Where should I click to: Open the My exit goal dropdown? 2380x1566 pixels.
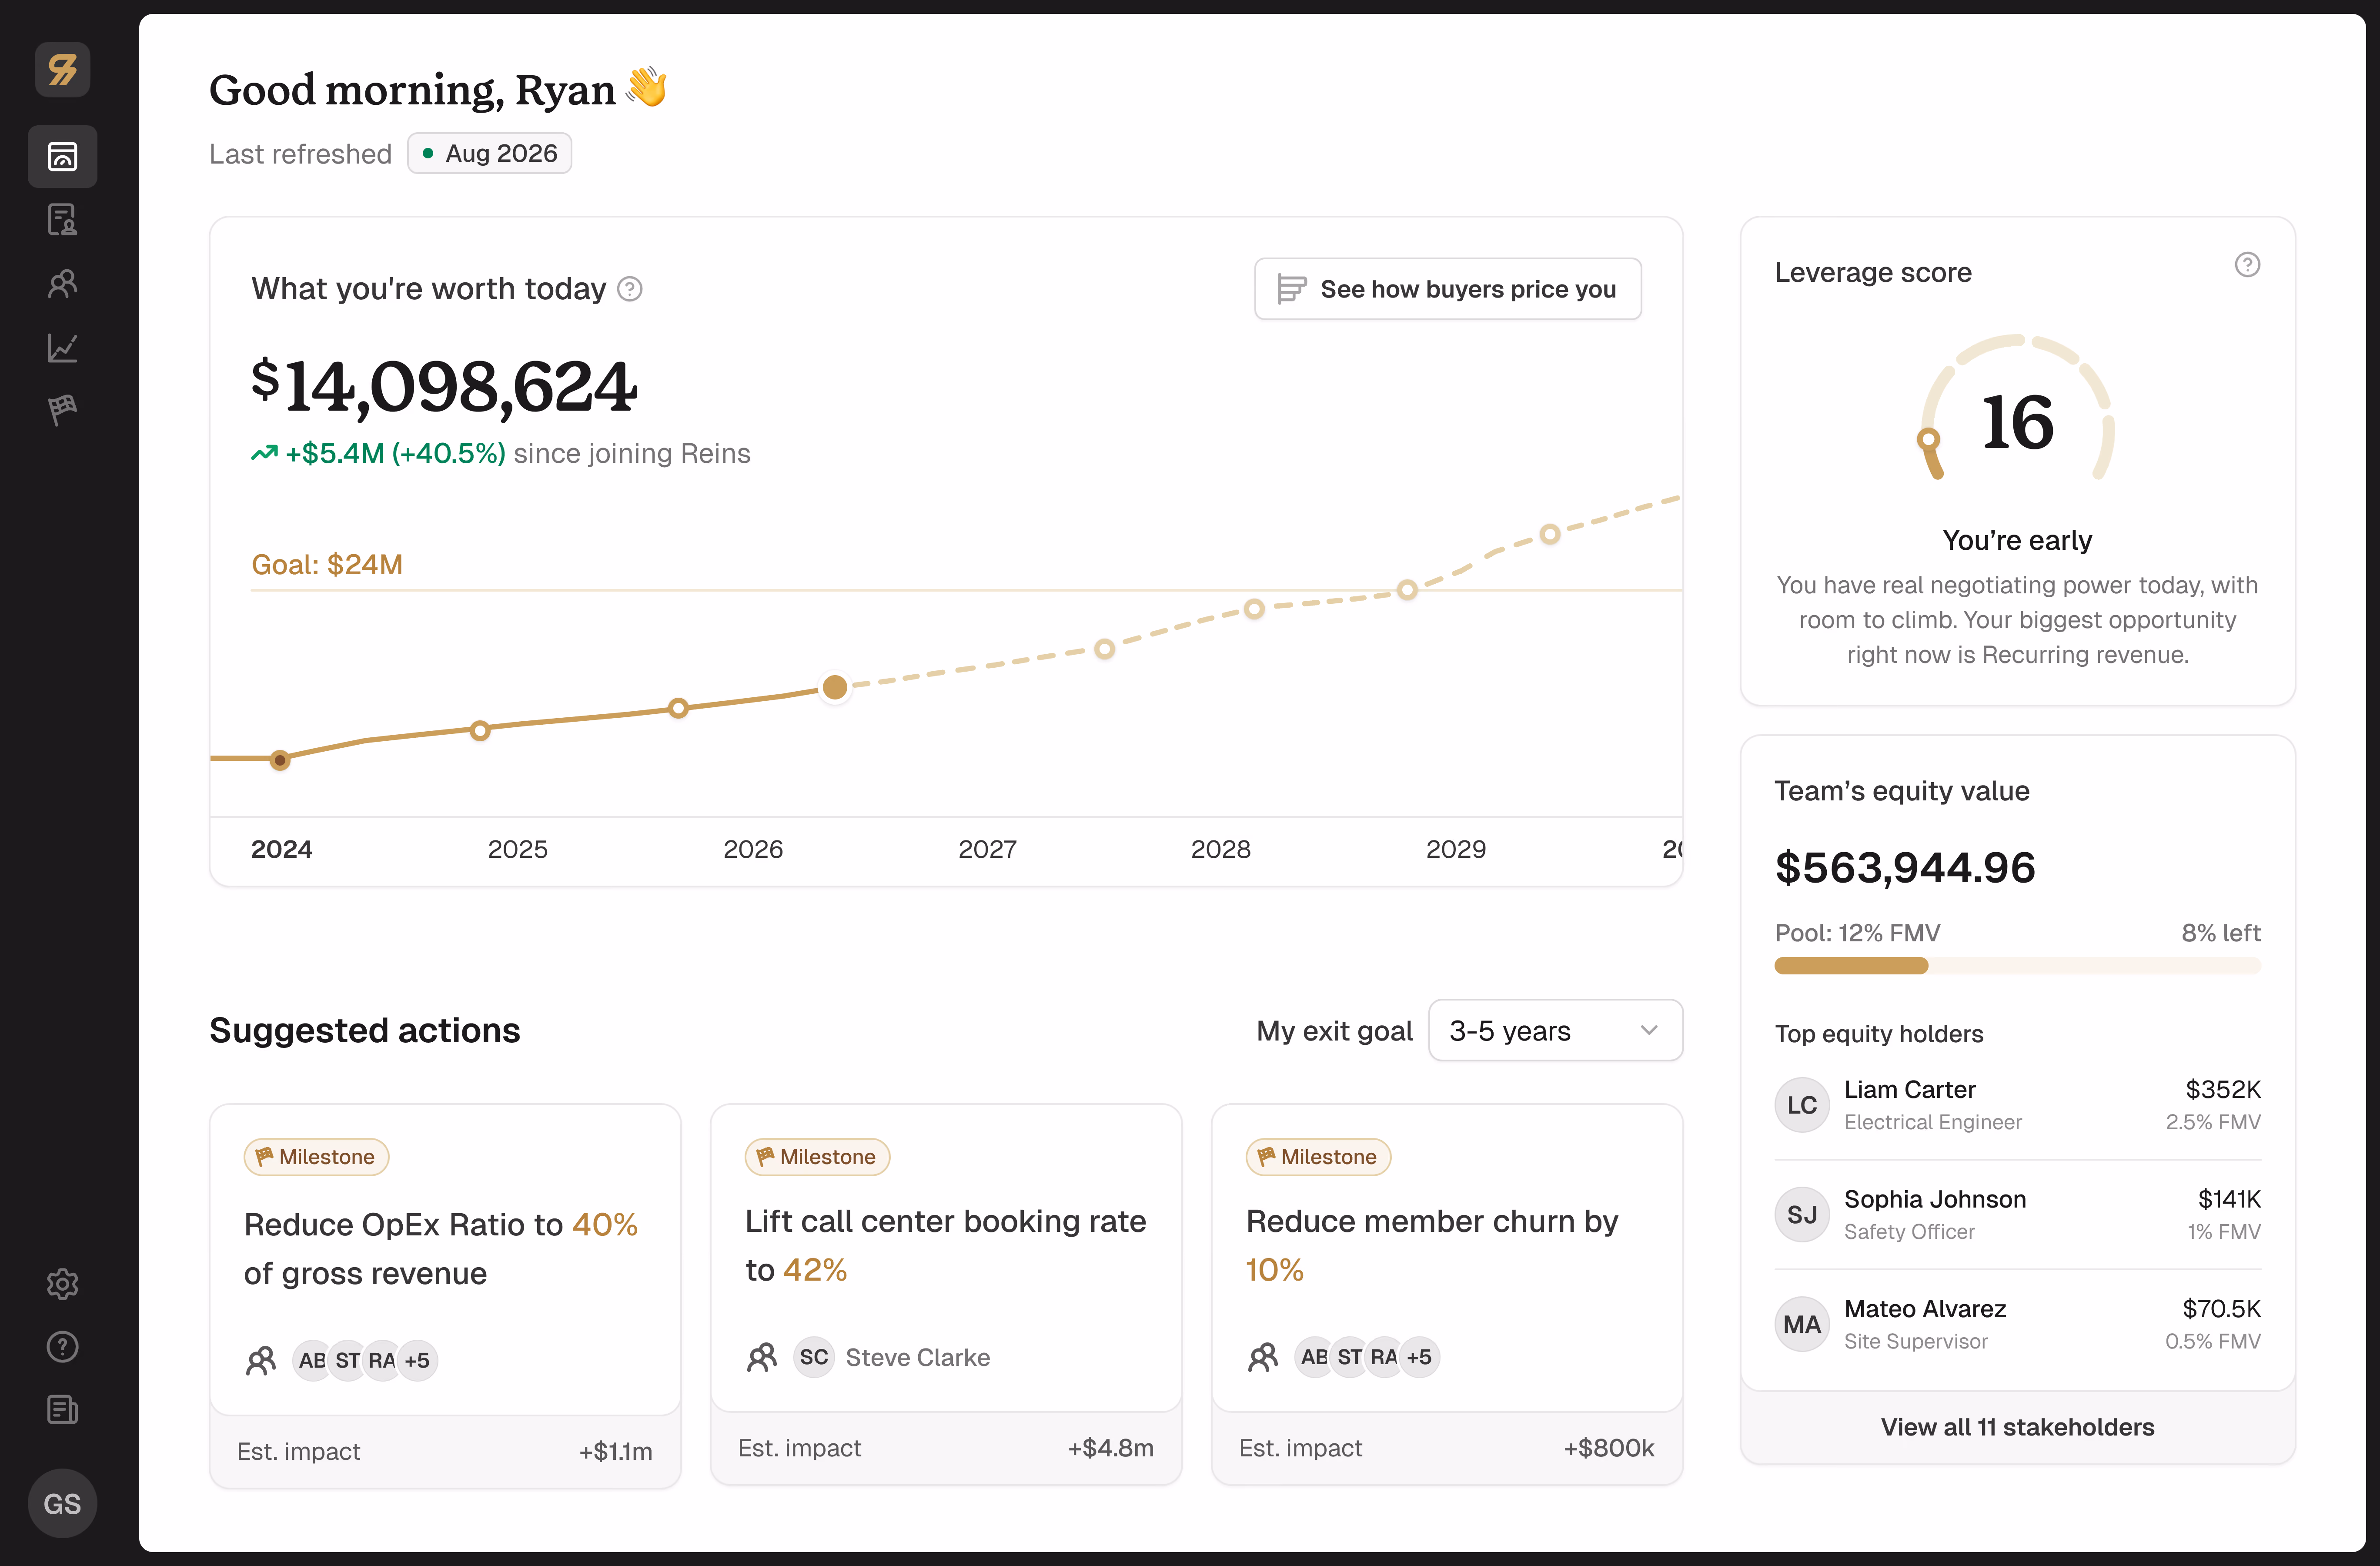pyautogui.click(x=1555, y=1030)
